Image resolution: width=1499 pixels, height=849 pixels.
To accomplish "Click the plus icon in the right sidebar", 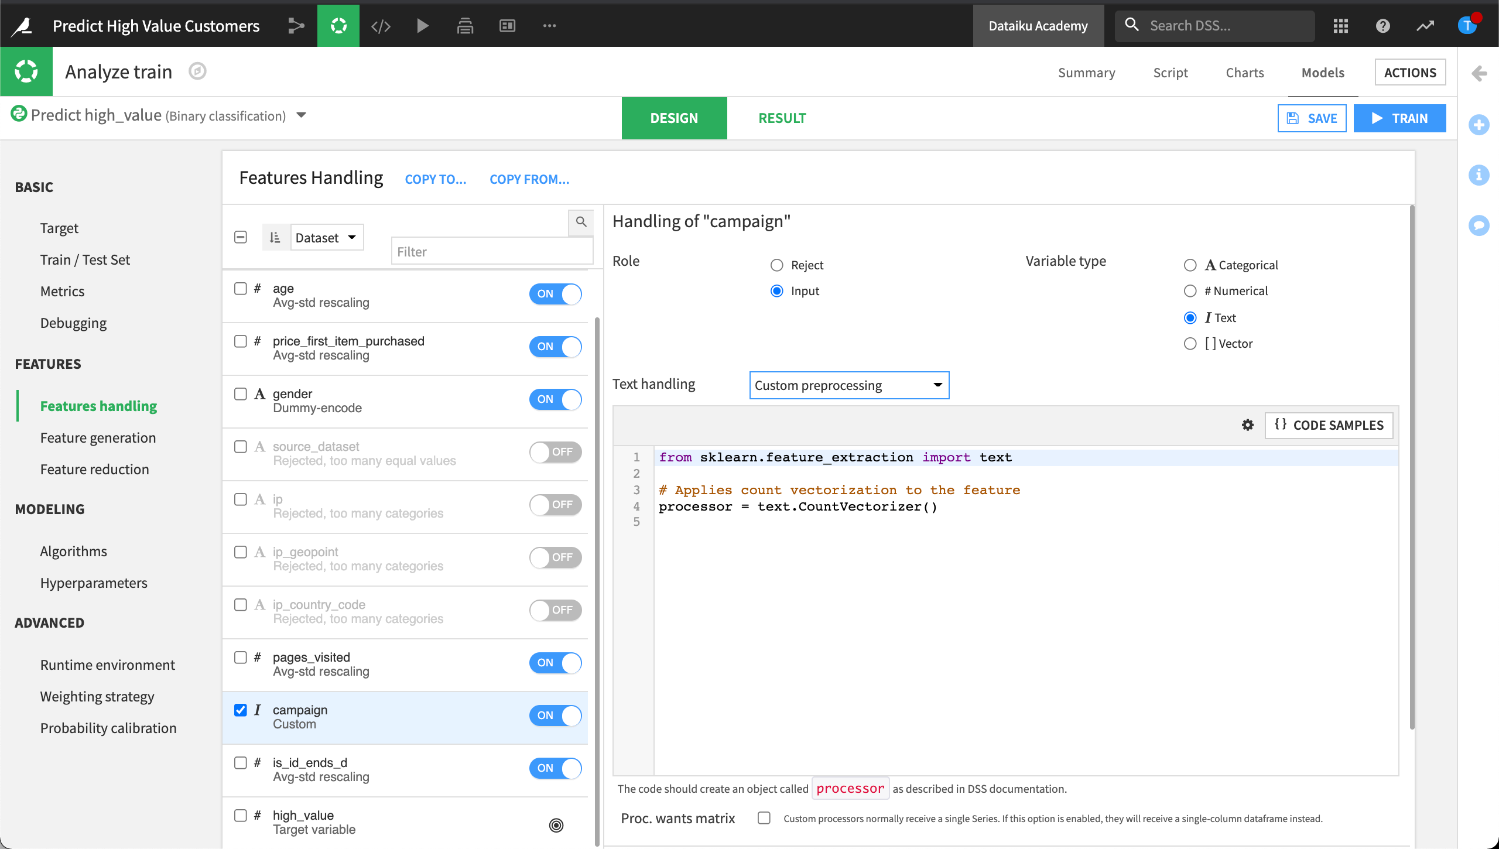I will pos(1479,125).
